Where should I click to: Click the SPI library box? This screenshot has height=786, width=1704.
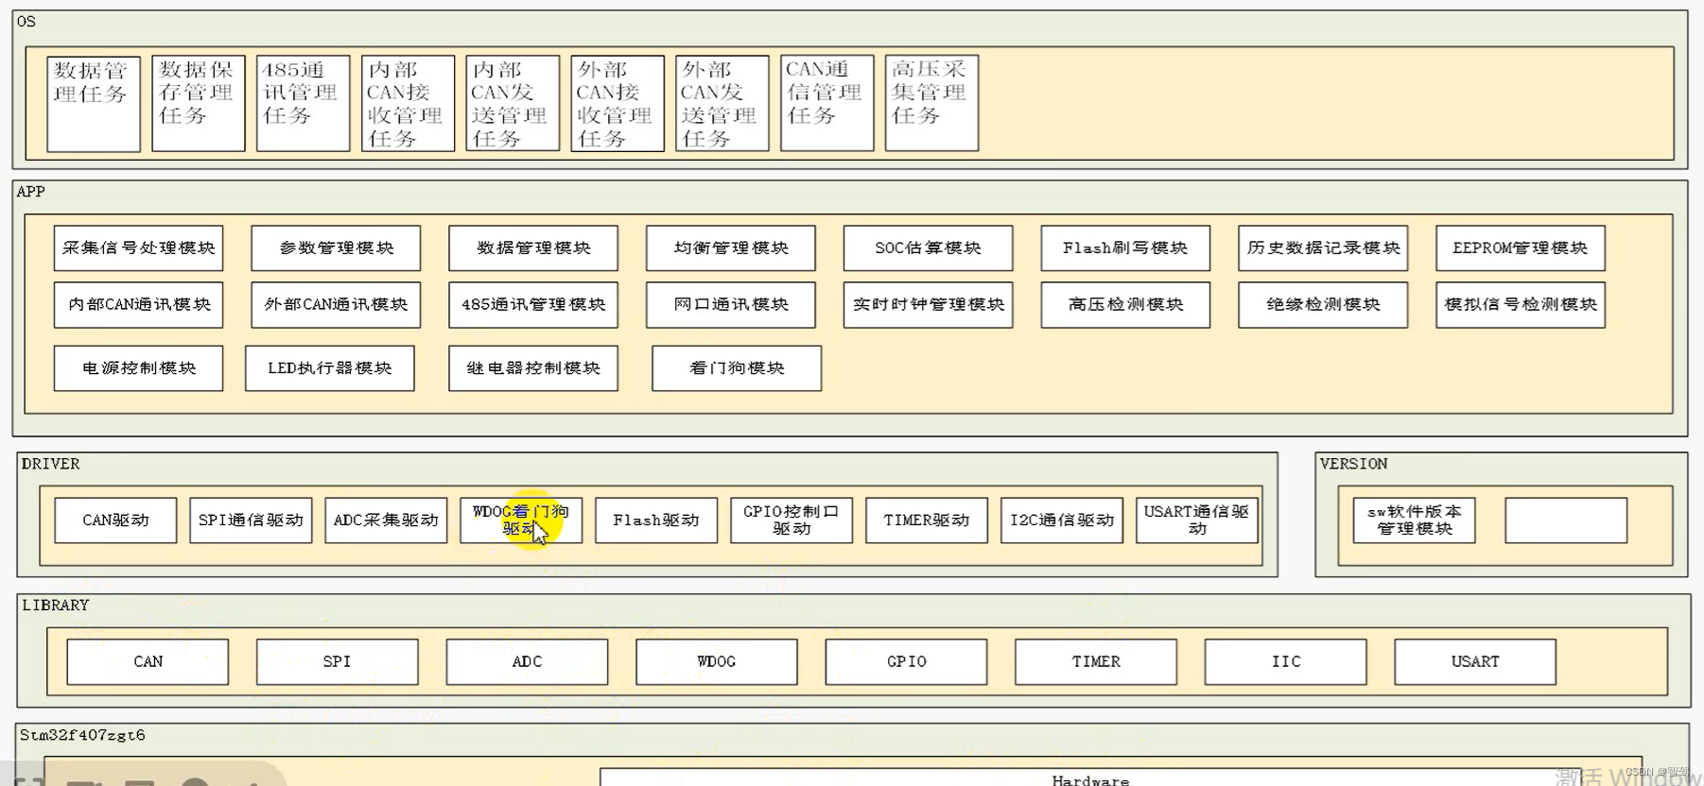point(338,662)
